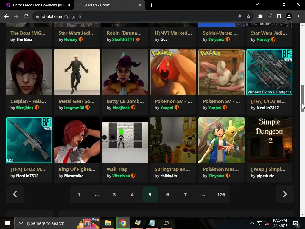Open the King Of Fighters red-haired thumbnail

click(x=77, y=140)
